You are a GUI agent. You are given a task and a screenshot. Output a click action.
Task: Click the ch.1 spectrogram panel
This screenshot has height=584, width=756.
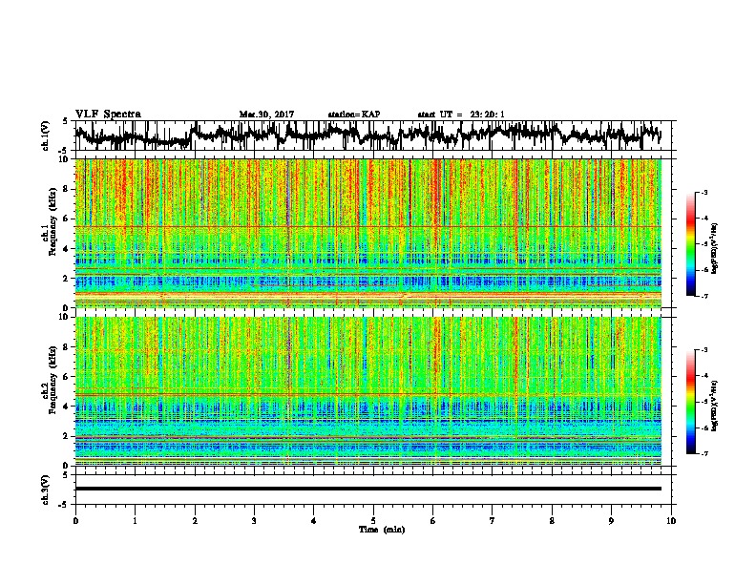coord(367,233)
